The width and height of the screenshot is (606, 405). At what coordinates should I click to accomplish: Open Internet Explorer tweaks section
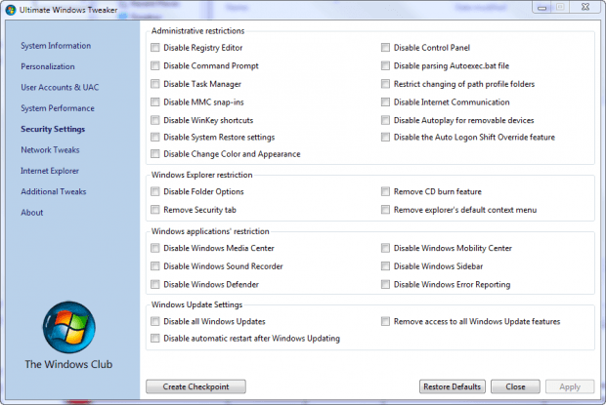50,171
